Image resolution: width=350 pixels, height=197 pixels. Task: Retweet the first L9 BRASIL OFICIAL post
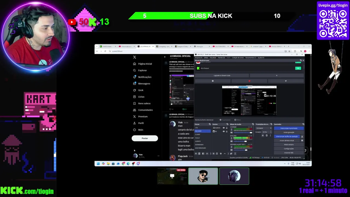click(x=183, y=109)
